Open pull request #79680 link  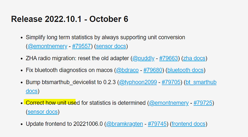point(153,70)
